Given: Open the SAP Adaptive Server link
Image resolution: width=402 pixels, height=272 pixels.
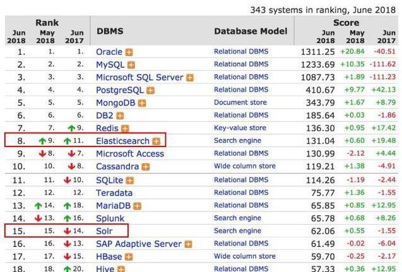Looking at the screenshot, I should click(139, 244).
